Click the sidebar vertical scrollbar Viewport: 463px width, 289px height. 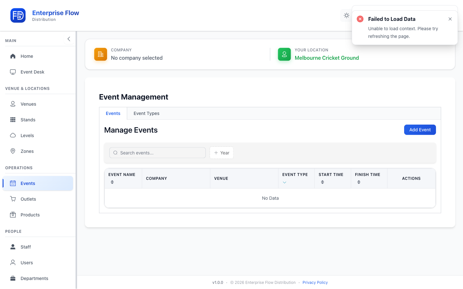pos(76,160)
